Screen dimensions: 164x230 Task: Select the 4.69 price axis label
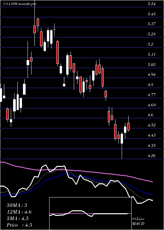coord(152,105)
